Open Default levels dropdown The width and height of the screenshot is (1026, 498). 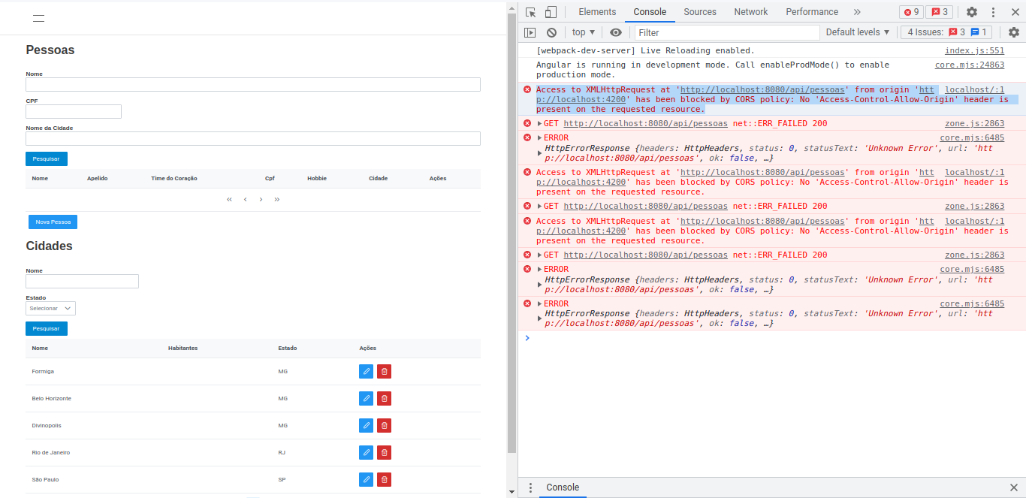click(x=858, y=32)
